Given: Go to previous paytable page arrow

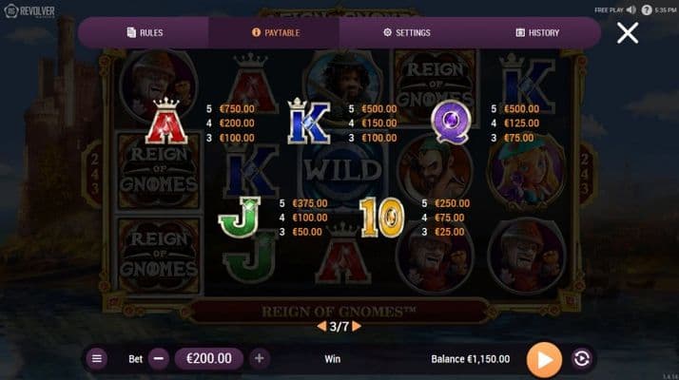Looking at the screenshot, I should pyautogui.click(x=321, y=327).
